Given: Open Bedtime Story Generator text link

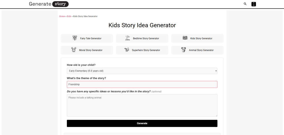Looking at the screenshot, I should click(x=146, y=38).
